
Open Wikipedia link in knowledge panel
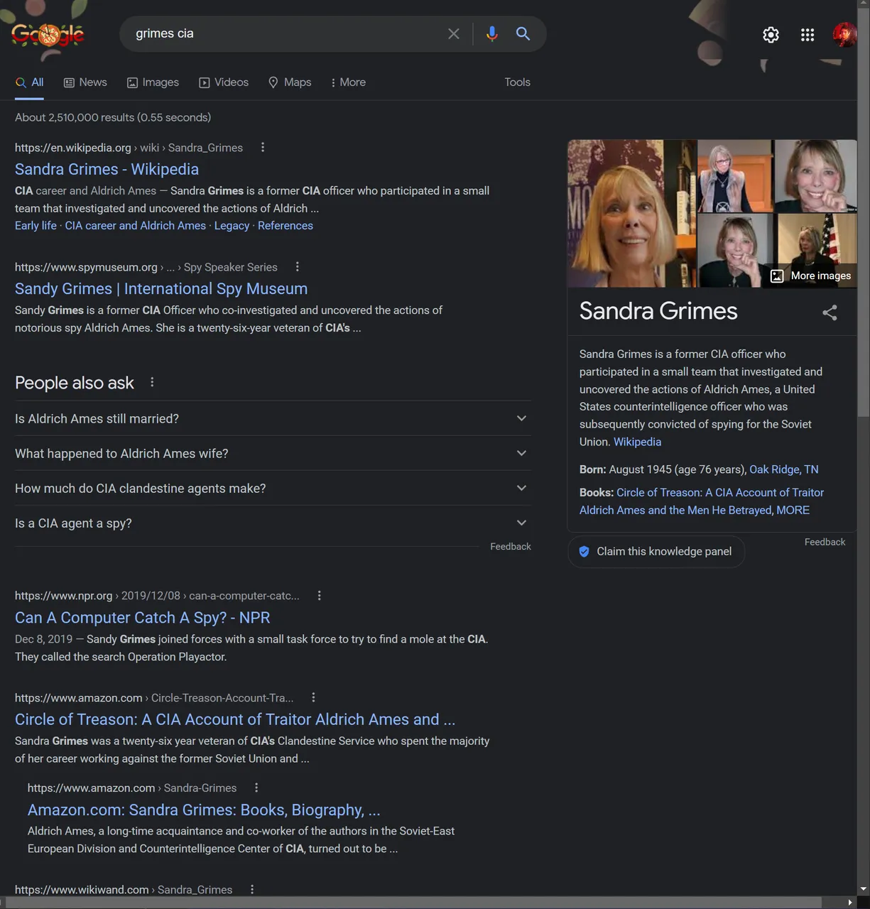pyautogui.click(x=637, y=442)
